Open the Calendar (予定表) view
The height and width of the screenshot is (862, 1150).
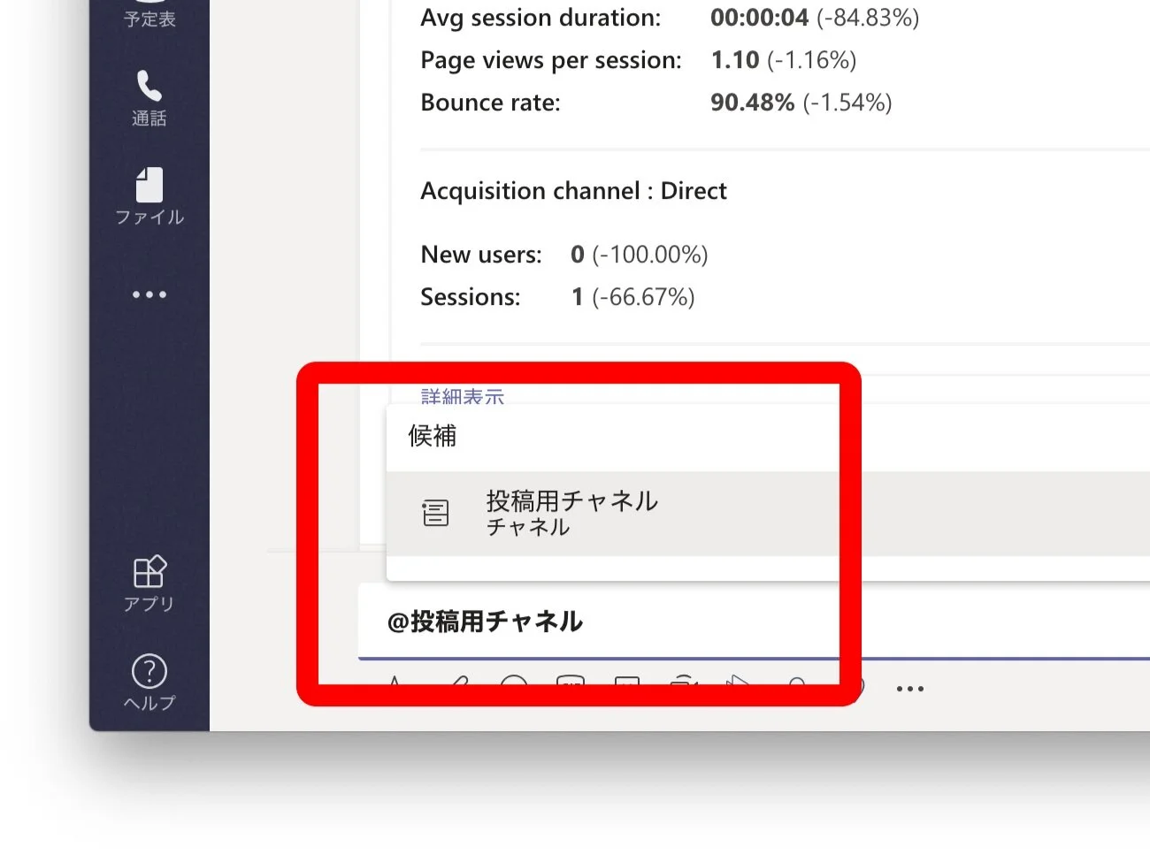tap(149, 13)
